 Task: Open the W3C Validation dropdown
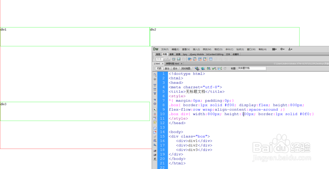214,68
